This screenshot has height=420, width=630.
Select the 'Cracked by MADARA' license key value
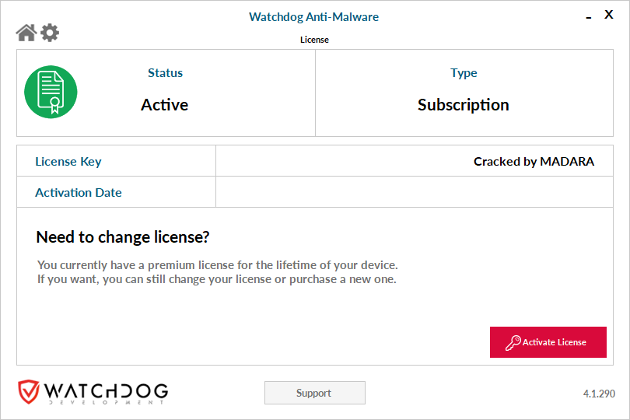click(x=534, y=161)
